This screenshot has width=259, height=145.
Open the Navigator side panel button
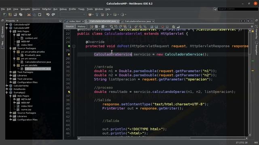[256, 48]
